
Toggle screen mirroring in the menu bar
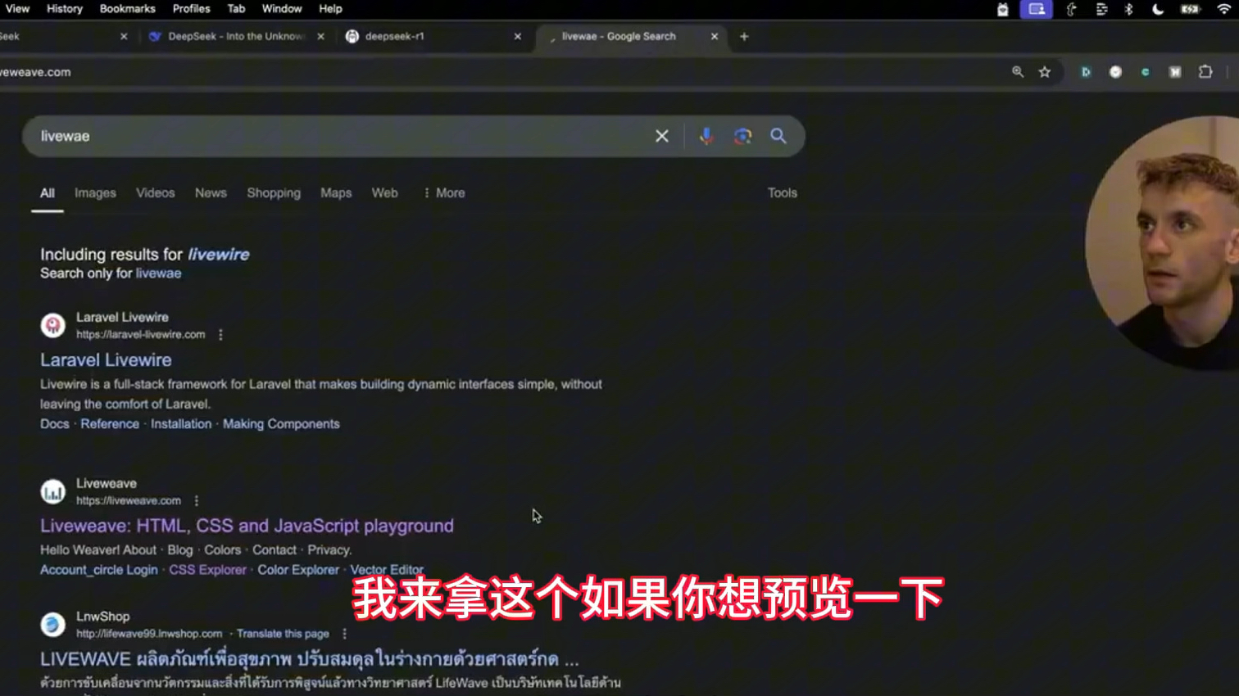point(1036,9)
